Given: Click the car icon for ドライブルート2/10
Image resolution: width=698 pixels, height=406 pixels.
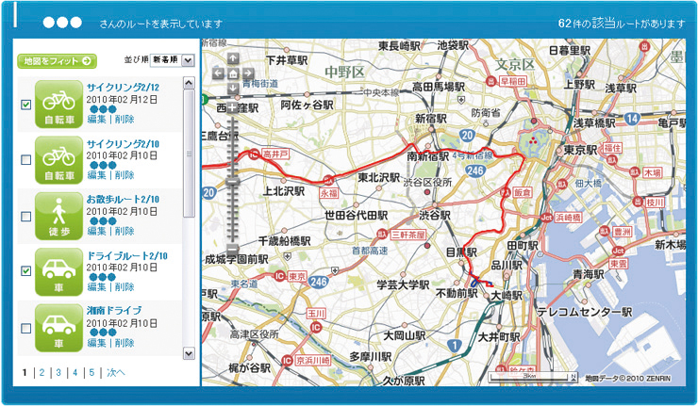Looking at the screenshot, I should point(59,270).
